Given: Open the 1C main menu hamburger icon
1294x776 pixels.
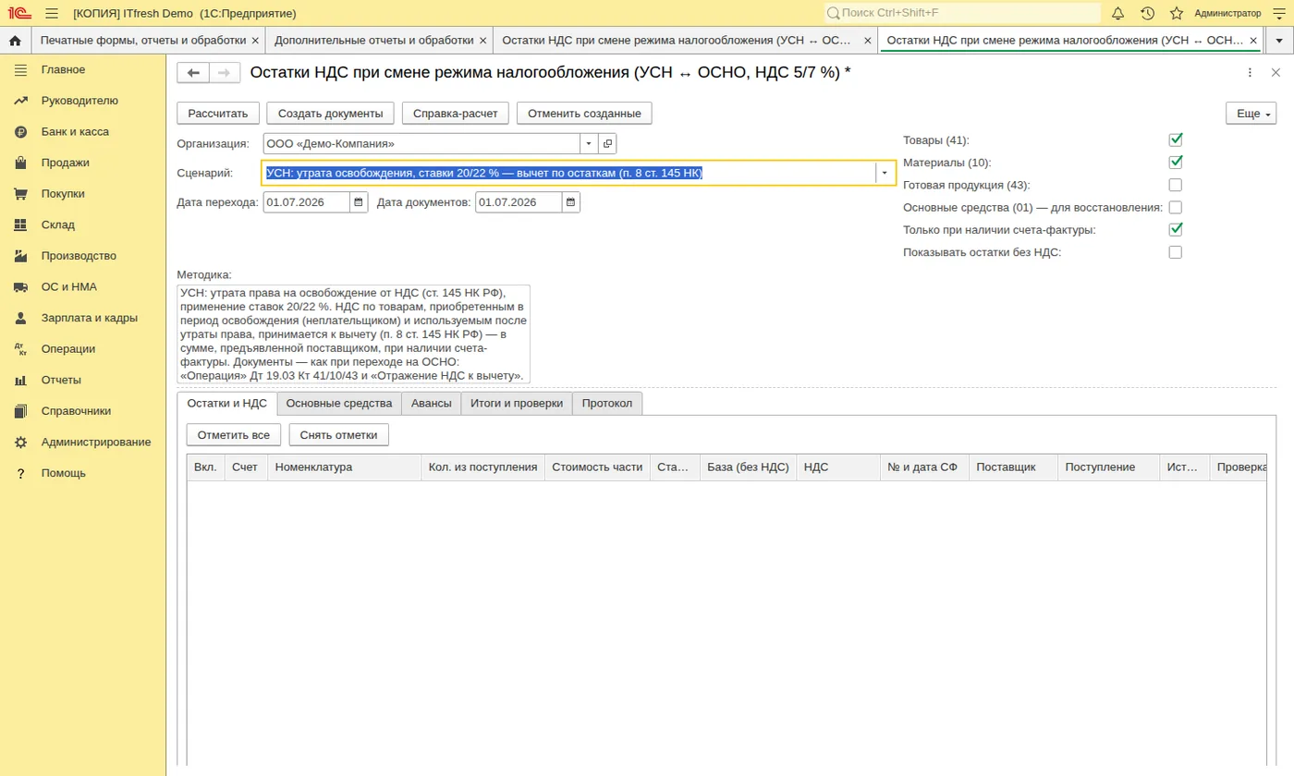Looking at the screenshot, I should [51, 13].
